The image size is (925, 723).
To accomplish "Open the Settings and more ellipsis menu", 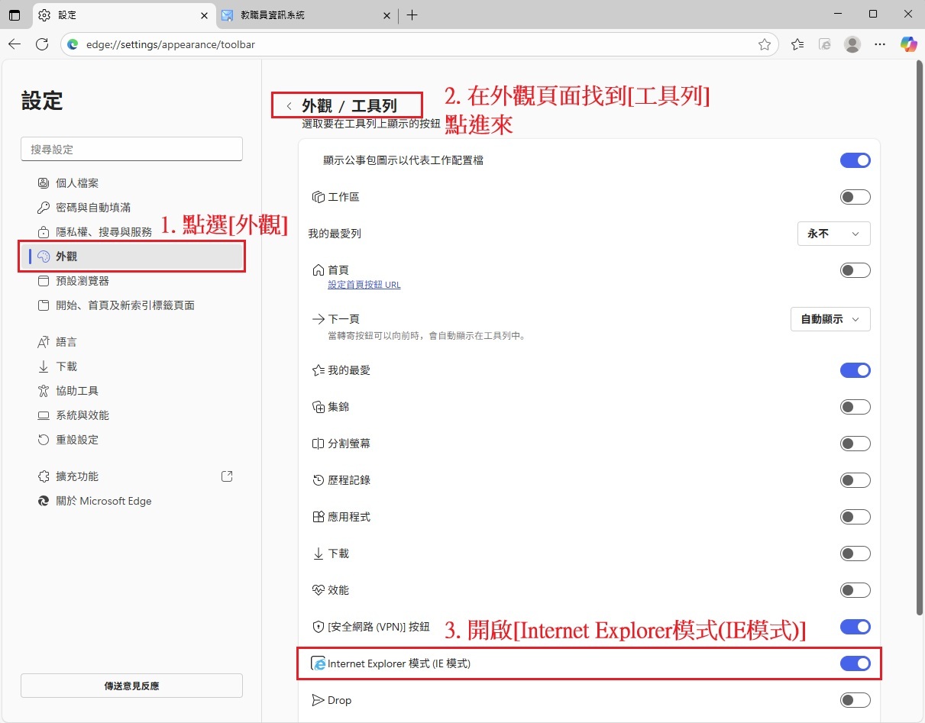I will point(880,44).
